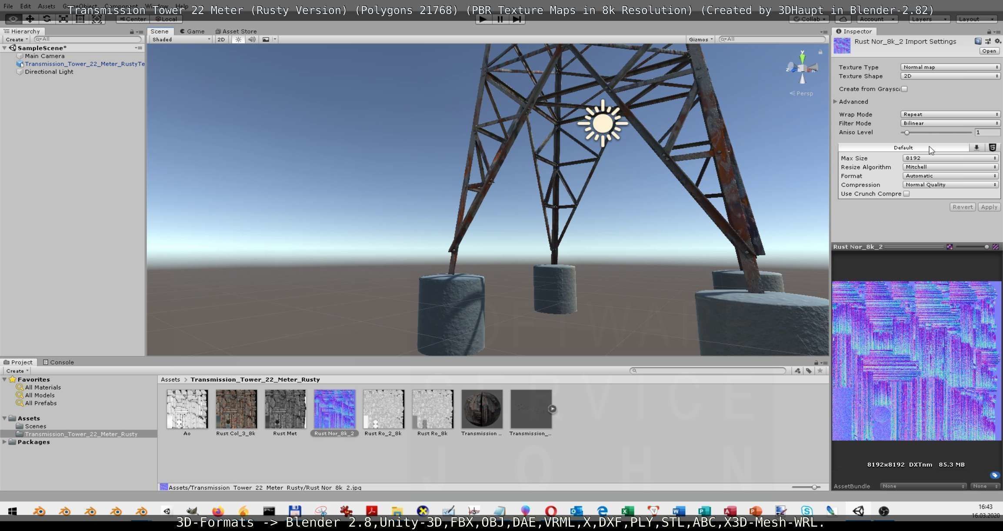
Task: Open the Layout dropdown
Action: [976, 19]
